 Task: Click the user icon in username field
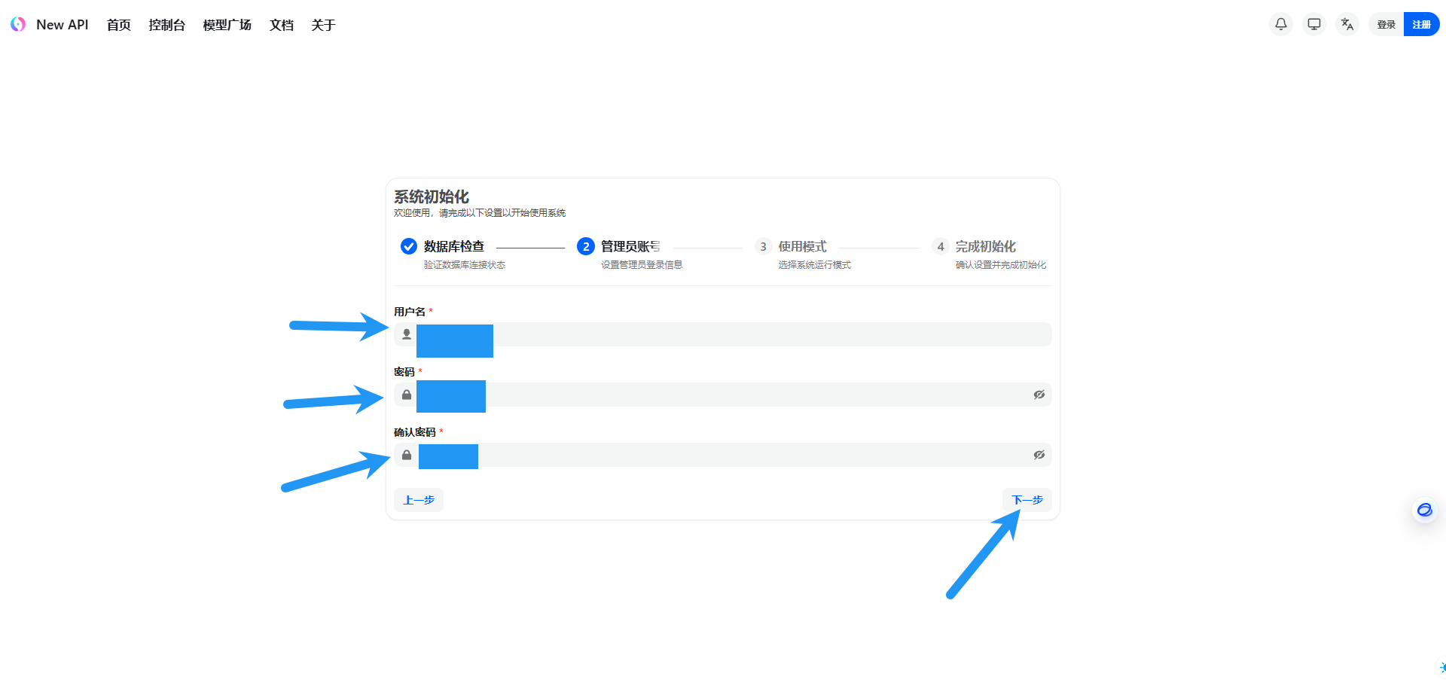tap(407, 334)
